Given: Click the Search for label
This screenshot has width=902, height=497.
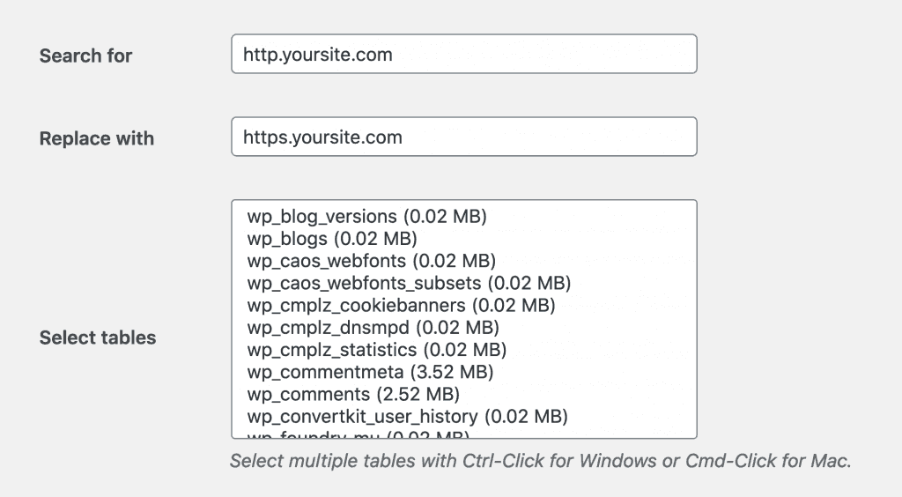Looking at the screenshot, I should pyautogui.click(x=85, y=56).
